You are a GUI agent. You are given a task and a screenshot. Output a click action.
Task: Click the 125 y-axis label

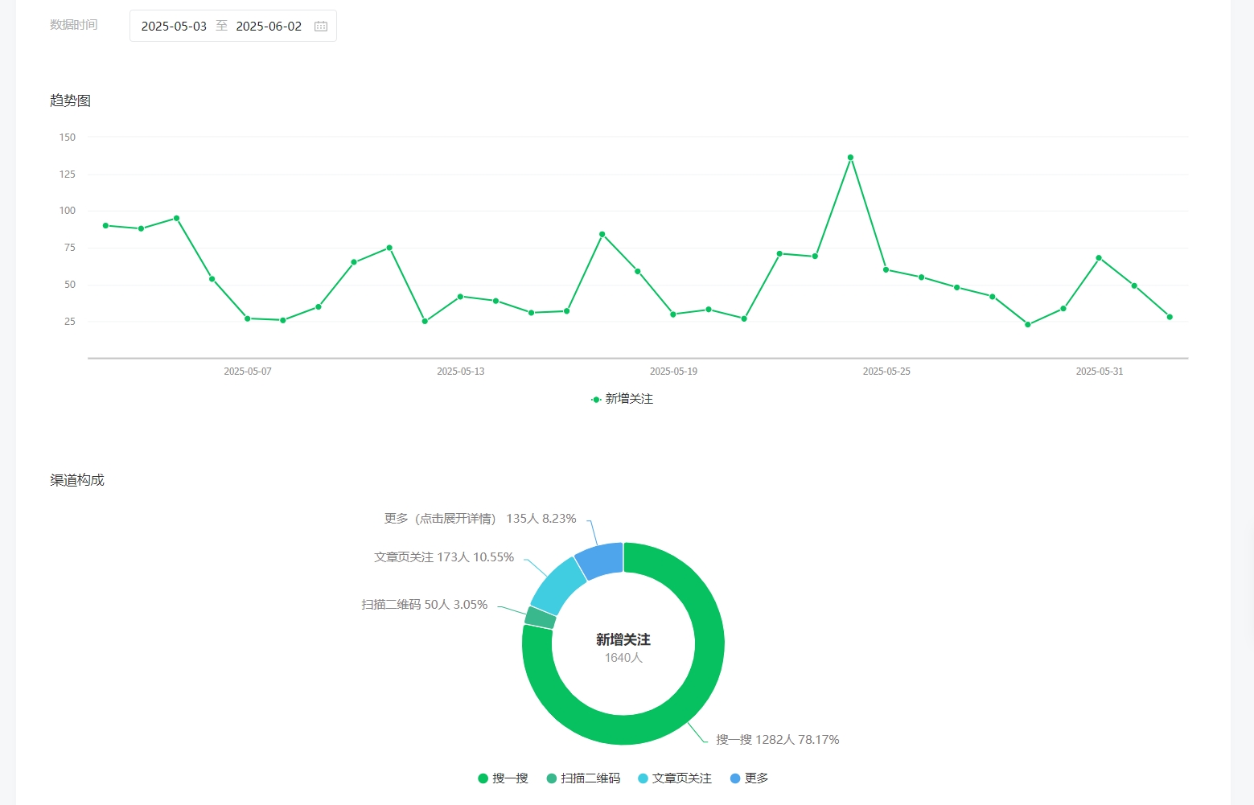(68, 175)
